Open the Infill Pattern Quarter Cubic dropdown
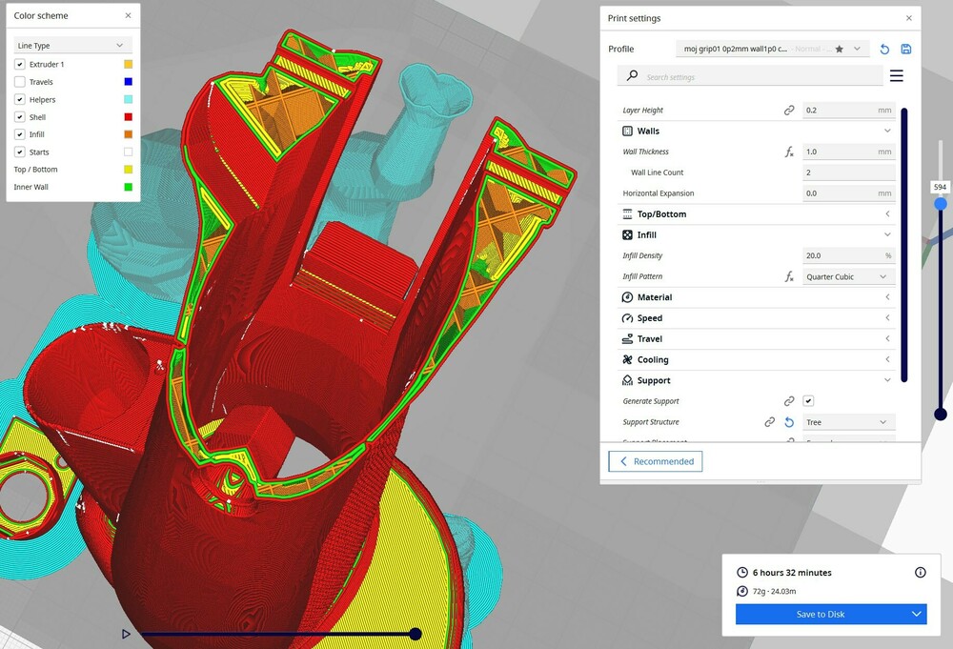953x649 pixels. click(x=849, y=276)
